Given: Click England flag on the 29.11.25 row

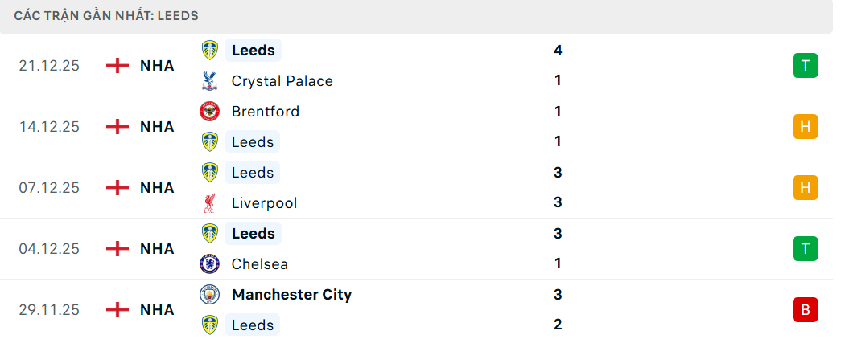Looking at the screenshot, I should [117, 309].
